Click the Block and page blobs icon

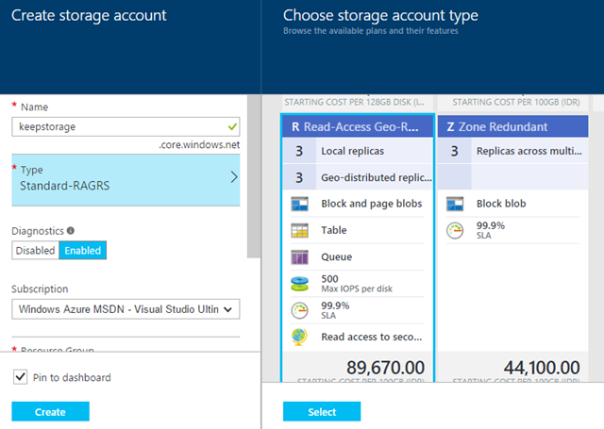point(299,204)
